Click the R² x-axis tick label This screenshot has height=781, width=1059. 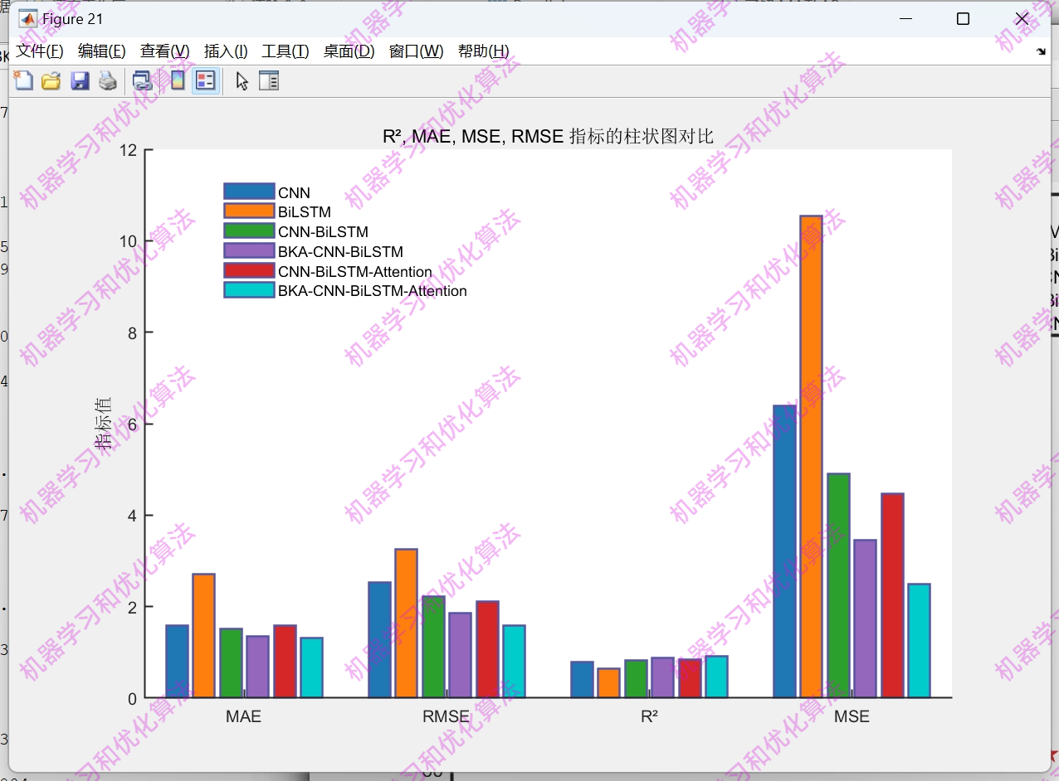[x=649, y=716]
